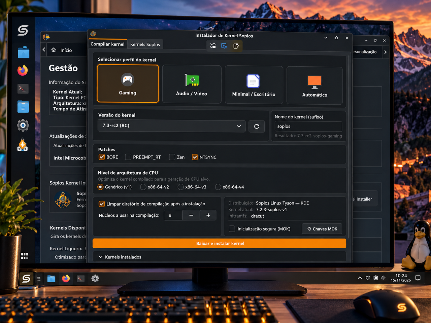Image resolution: width=431 pixels, height=323 pixels.
Task: Choose the Minimal / Escritório profile
Action: click(x=254, y=85)
